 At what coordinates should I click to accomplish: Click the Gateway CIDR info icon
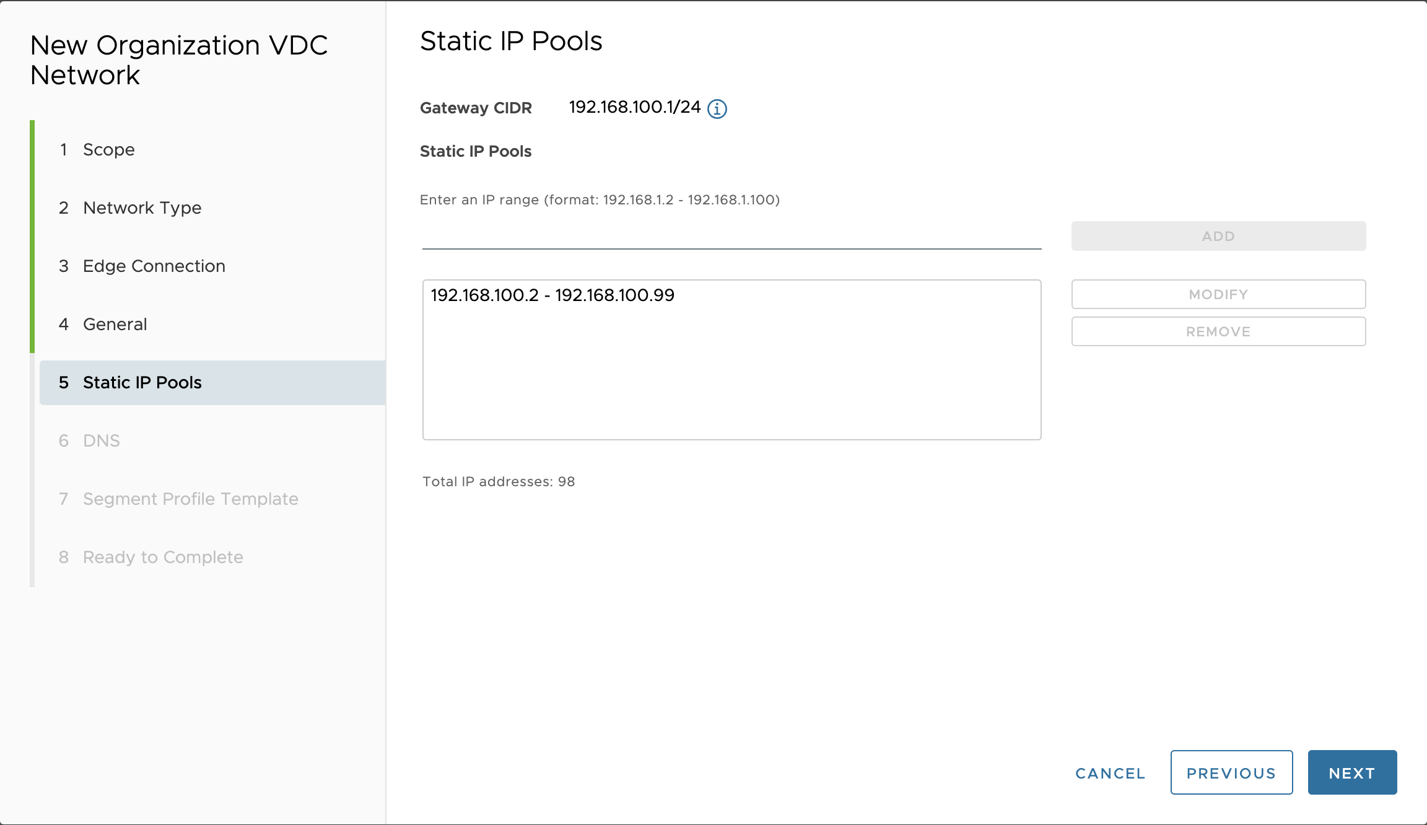717,109
